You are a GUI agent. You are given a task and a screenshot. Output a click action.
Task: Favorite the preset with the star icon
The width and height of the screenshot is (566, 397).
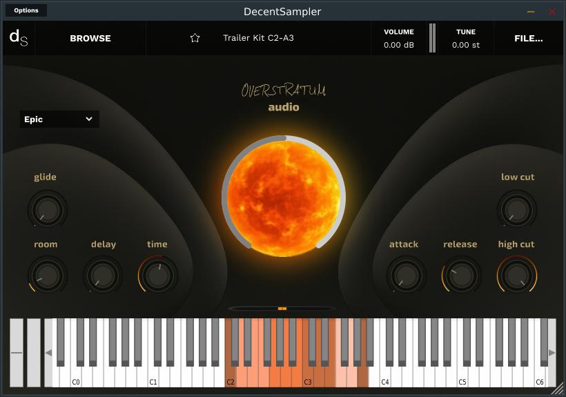click(195, 38)
